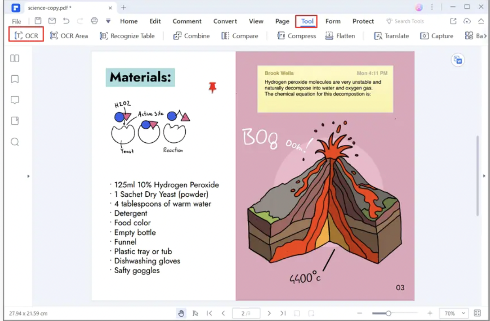
Task: Open the bookmarks panel in sidebar
Action: pos(15,79)
